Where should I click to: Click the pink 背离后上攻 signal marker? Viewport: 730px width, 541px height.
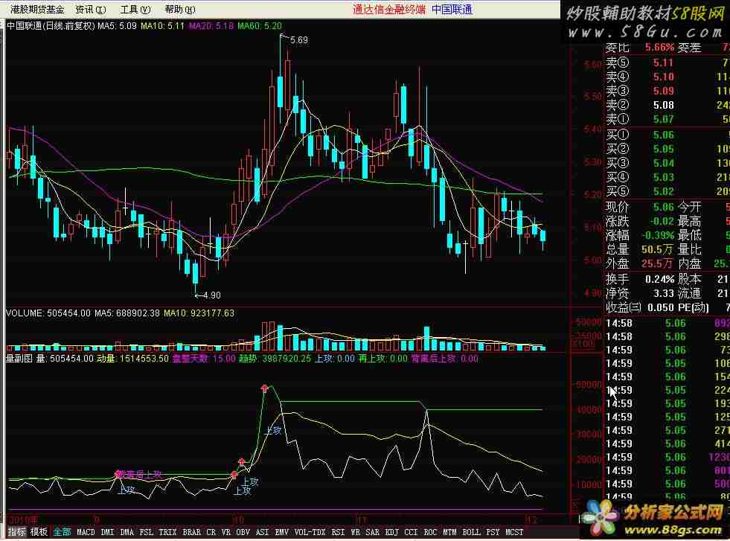pyautogui.click(x=117, y=473)
